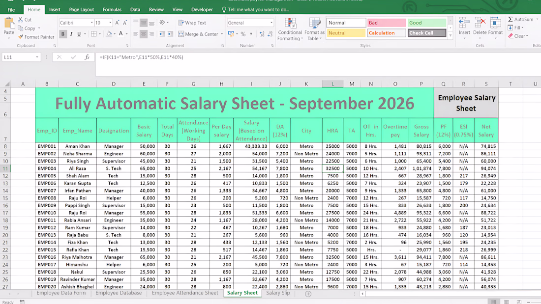Toggle Center horizontal alignment
The height and width of the screenshot is (304, 541).
pos(144,34)
